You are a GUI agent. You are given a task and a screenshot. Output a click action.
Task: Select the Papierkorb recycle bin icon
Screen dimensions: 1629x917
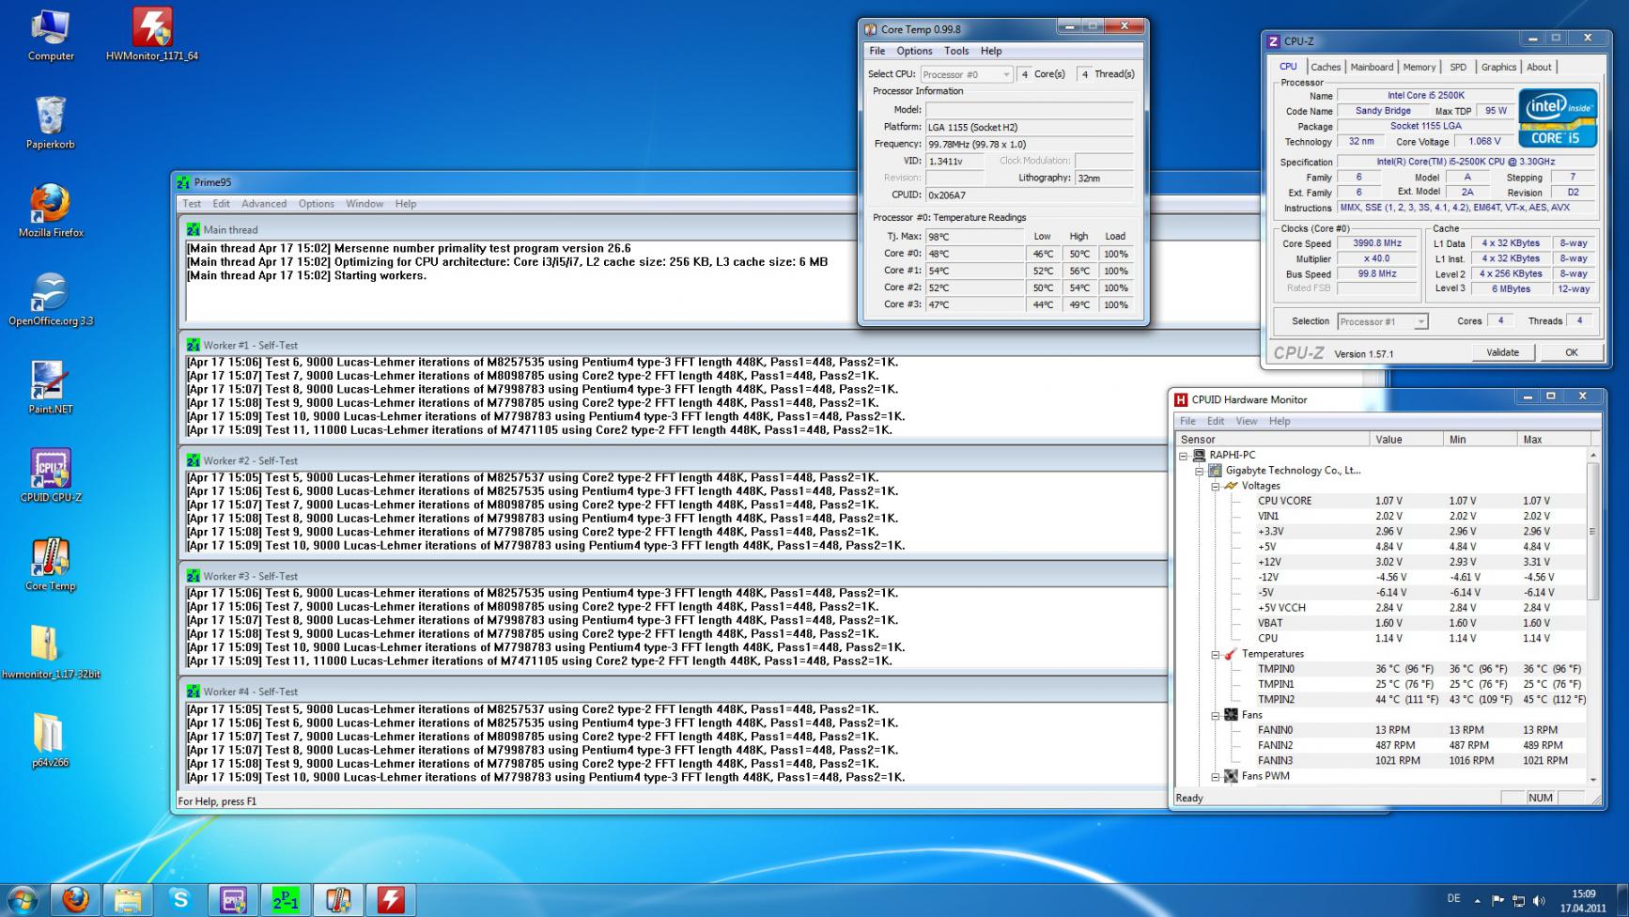click(51, 123)
